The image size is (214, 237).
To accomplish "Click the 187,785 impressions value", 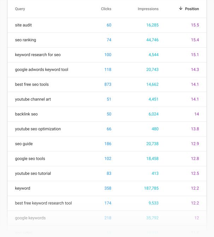I will [151, 188].
